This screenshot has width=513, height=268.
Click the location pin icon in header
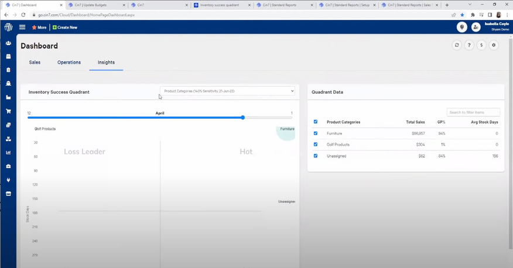click(461, 27)
